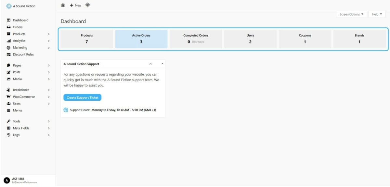Click the ASF 1881 user avatar
This screenshot has width=390, height=187.
6,180
